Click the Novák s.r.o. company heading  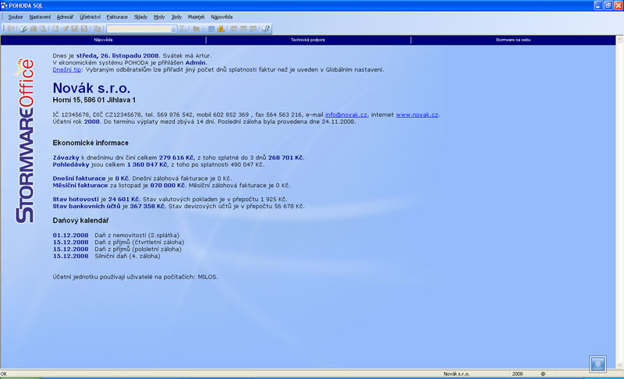pos(91,88)
